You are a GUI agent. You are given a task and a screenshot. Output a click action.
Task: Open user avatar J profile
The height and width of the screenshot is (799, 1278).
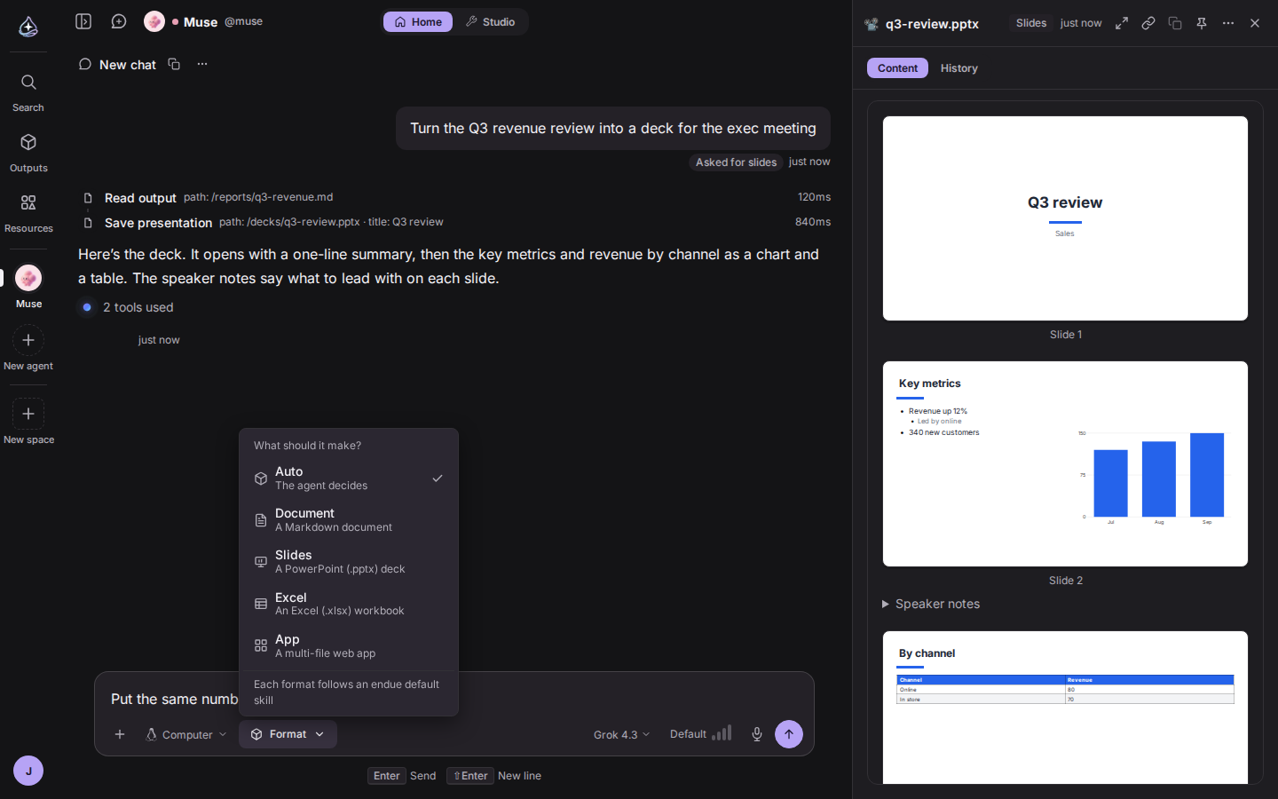click(x=28, y=771)
